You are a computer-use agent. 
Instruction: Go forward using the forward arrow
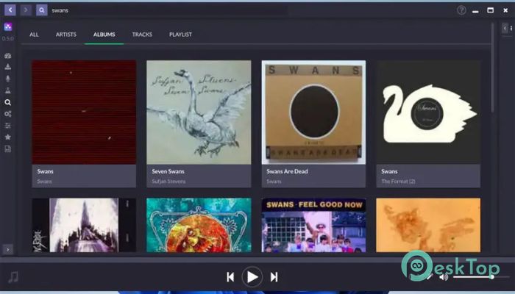[26, 10]
